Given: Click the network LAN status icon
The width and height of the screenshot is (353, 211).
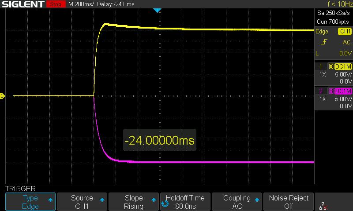Looking at the screenshot, I should [x=323, y=206].
